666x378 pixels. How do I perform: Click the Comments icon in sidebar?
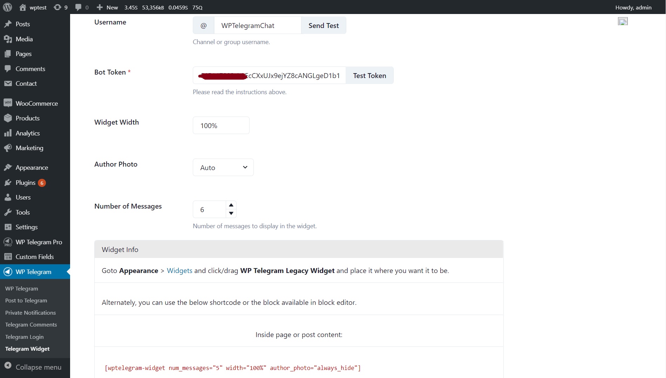8,69
